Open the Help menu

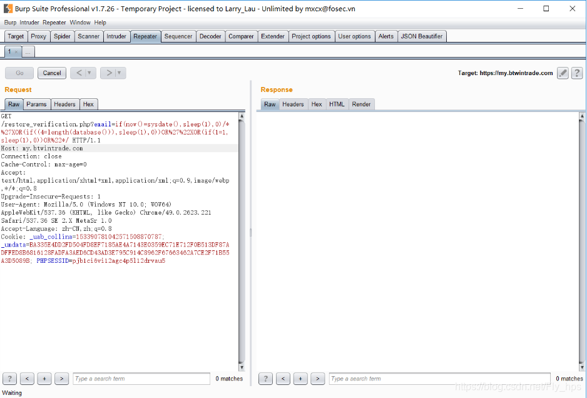(x=100, y=23)
